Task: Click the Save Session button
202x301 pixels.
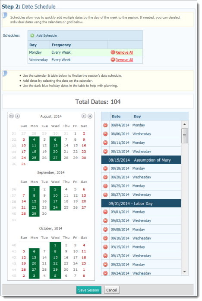Action: 89,290
